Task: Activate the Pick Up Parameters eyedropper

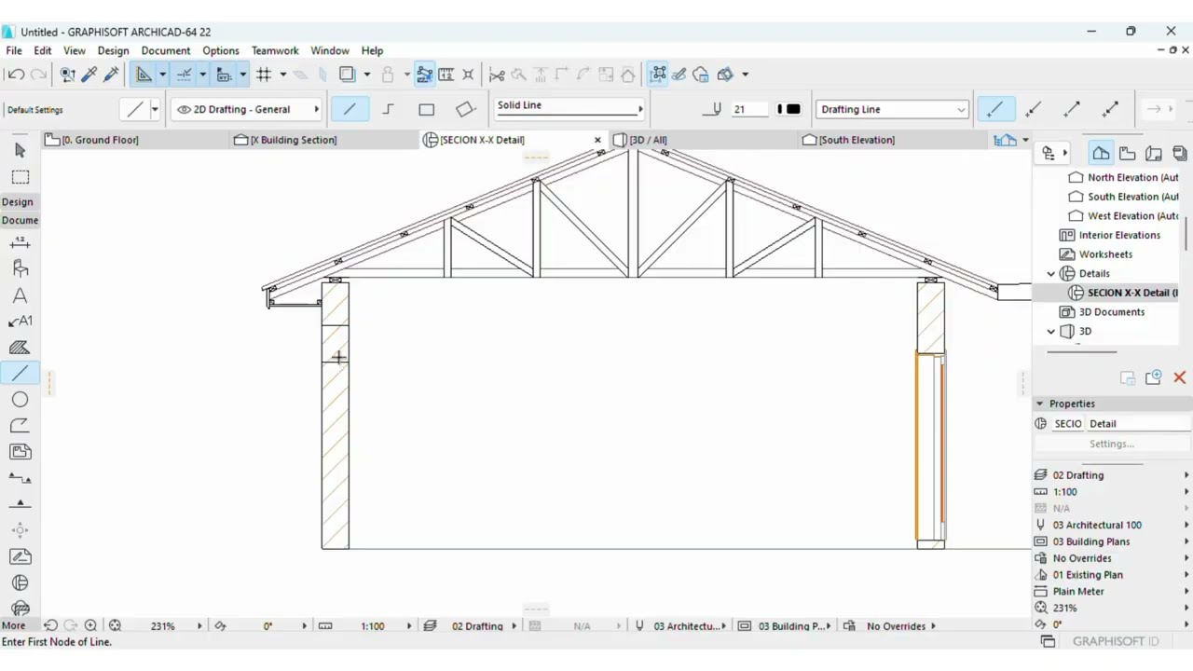Action: (x=89, y=75)
